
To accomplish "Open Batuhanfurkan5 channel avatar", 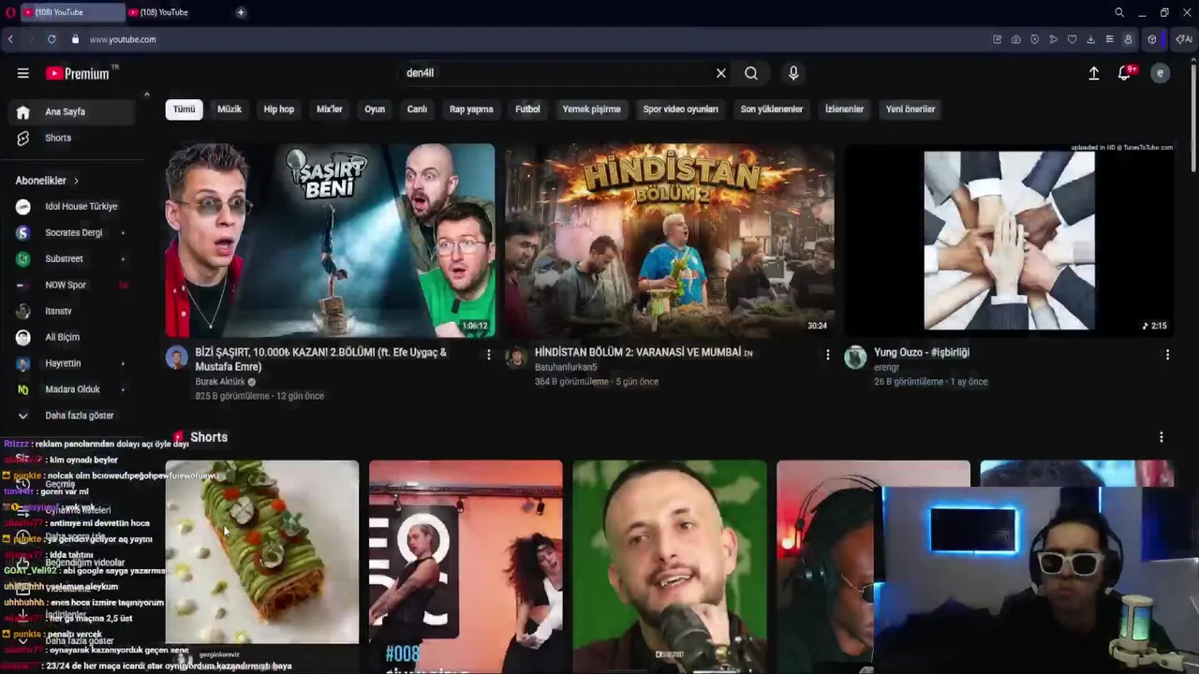I will [516, 357].
